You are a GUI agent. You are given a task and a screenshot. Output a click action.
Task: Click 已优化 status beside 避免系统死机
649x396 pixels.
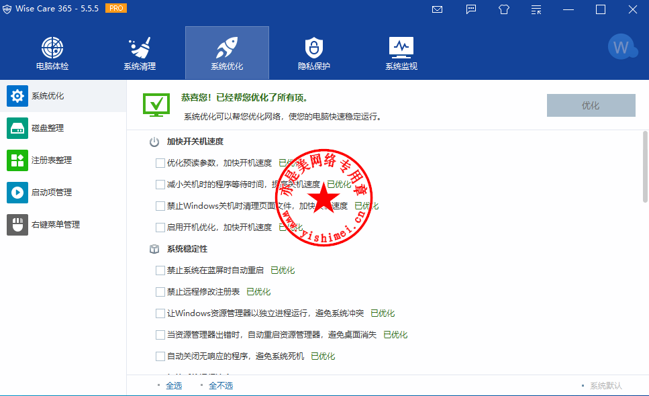323,356
